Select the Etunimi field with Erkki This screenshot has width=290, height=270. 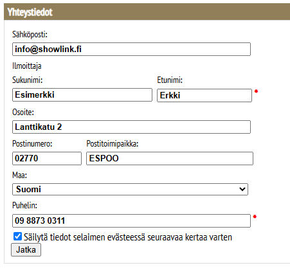pos(204,95)
